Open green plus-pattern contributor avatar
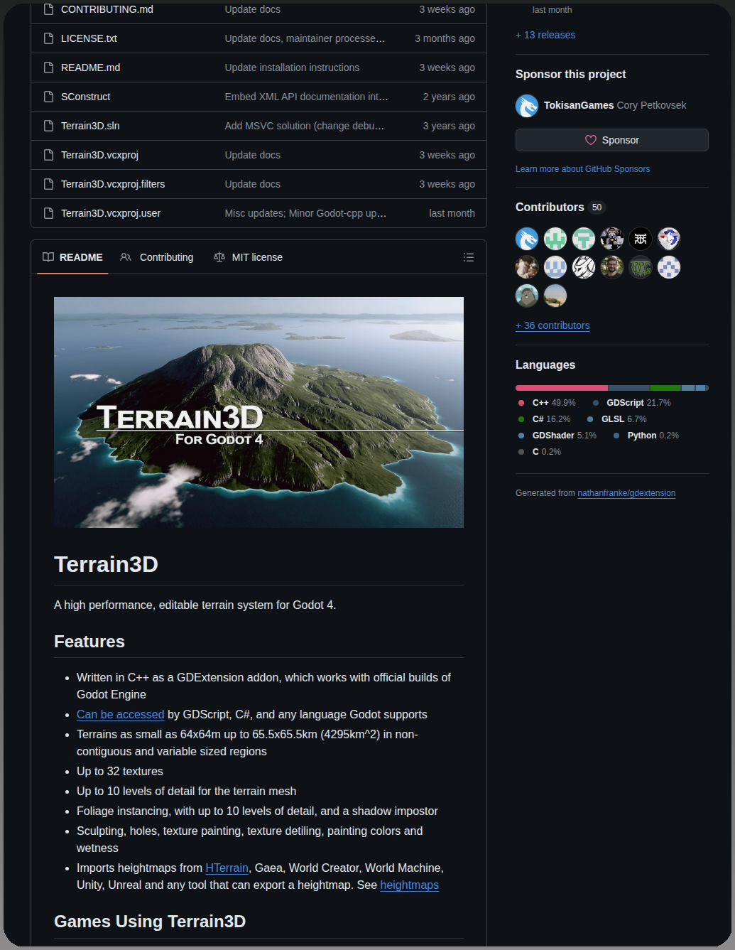735x950 pixels. coord(555,239)
